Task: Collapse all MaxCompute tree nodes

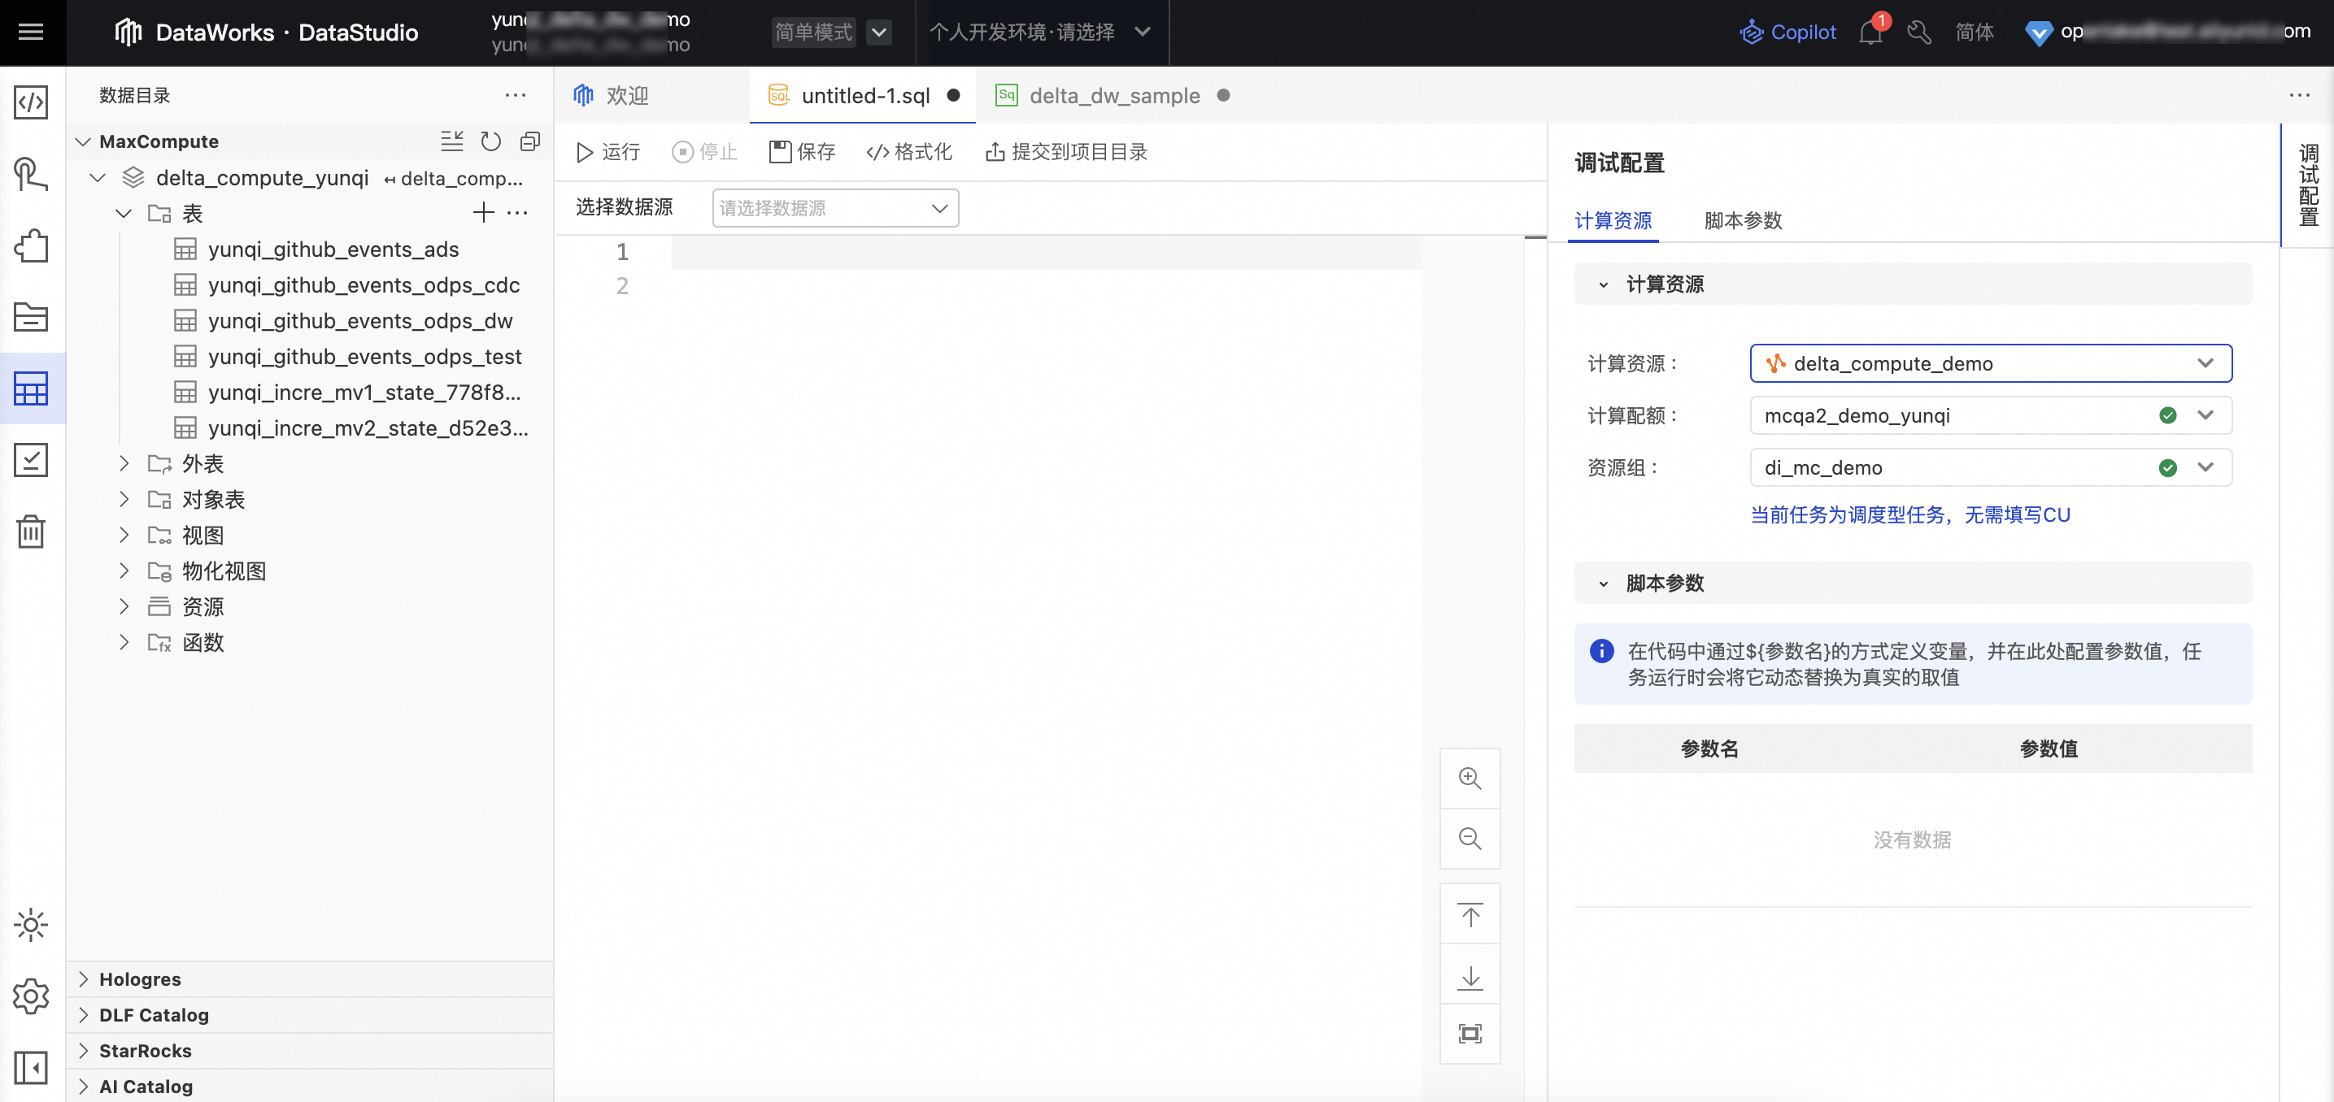Action: pyautogui.click(x=530, y=141)
